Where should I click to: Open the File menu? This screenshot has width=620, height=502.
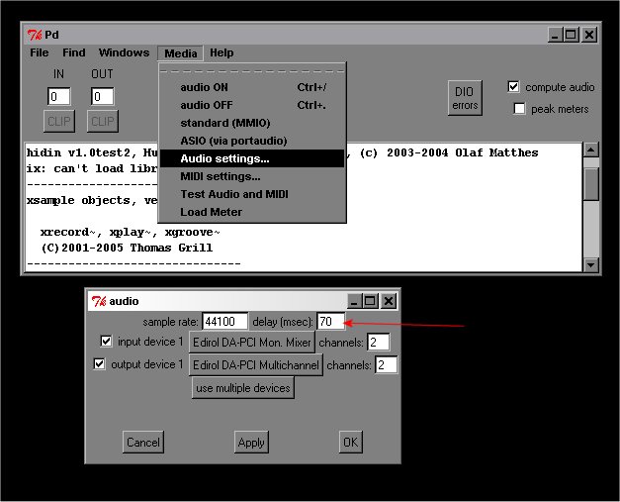click(x=39, y=53)
